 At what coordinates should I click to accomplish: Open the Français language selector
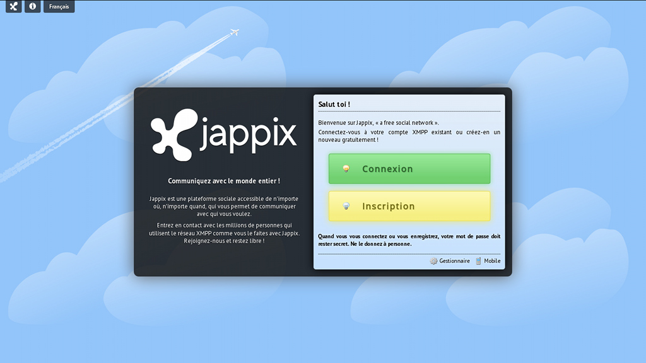click(x=59, y=6)
